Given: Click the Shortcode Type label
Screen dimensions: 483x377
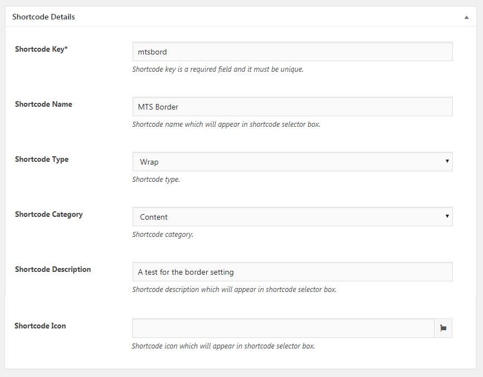Looking at the screenshot, I should [42, 159].
